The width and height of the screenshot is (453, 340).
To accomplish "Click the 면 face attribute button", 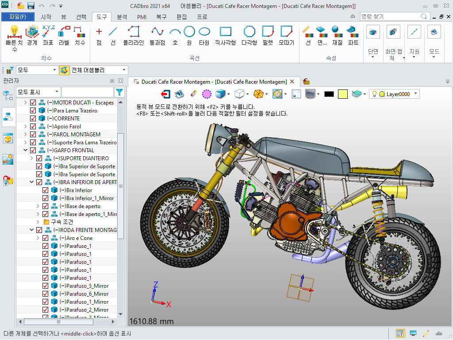I will coord(322,35).
